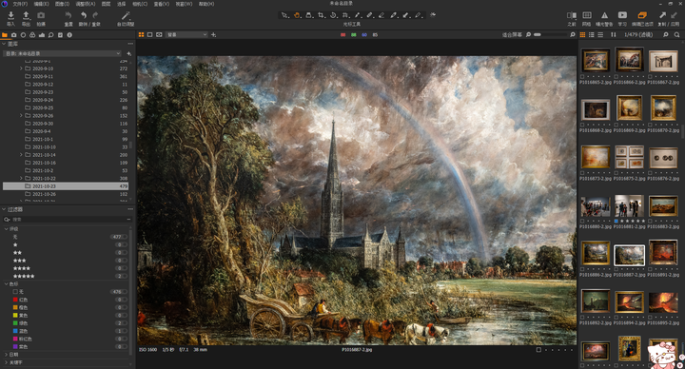Open the Exposure histogram tool tab
The image size is (685, 369).
point(42,35)
